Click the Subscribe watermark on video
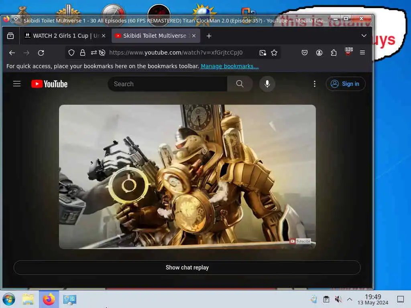Viewport: 411px width, 308px height. click(x=300, y=241)
